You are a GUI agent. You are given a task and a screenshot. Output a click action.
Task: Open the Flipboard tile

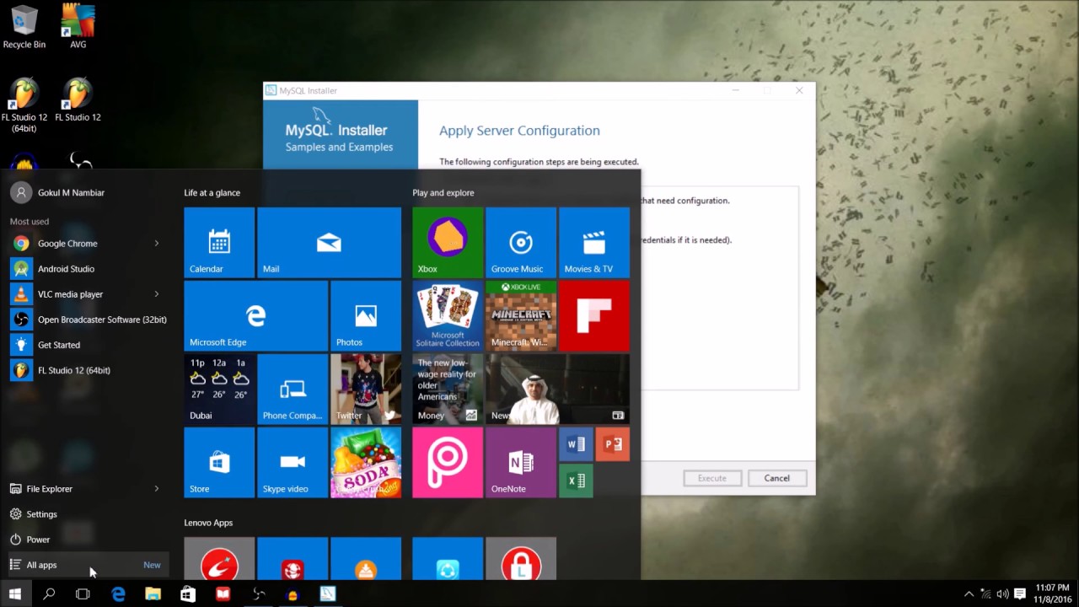594,316
